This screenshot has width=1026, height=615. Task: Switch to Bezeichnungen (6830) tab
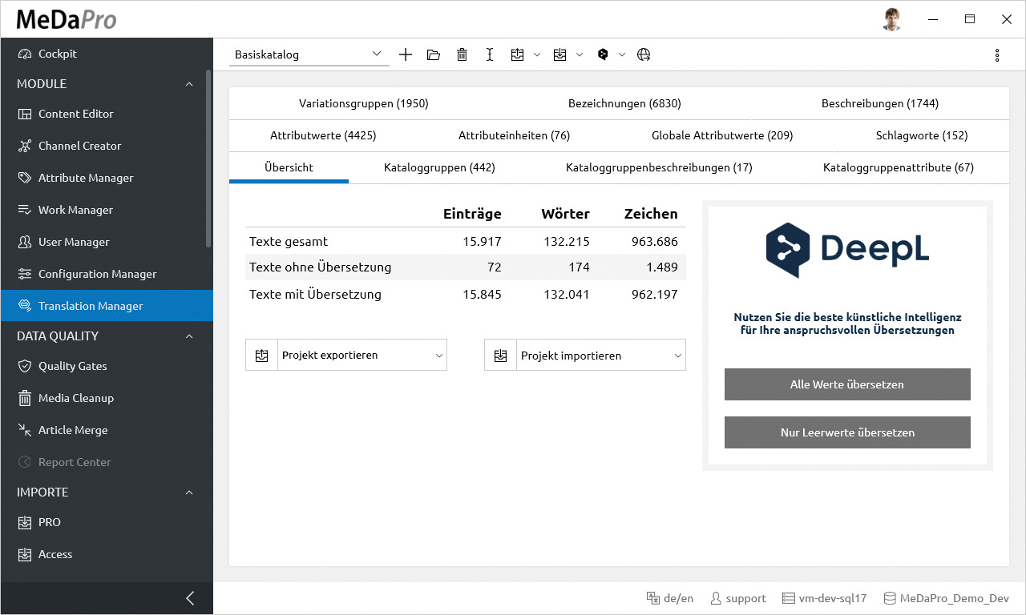click(x=624, y=103)
